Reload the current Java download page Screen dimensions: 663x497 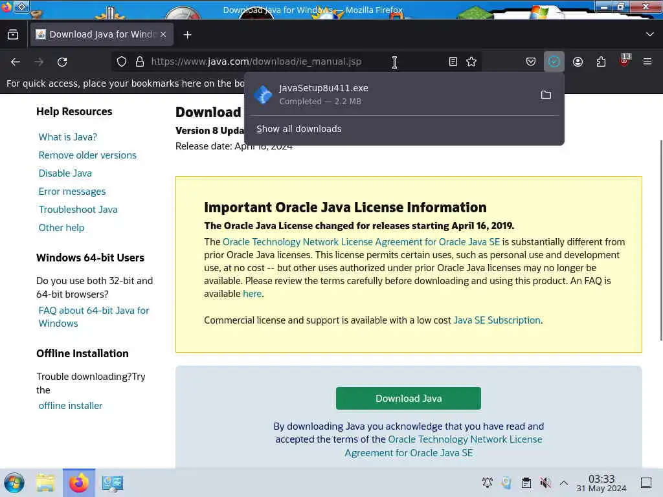(62, 61)
